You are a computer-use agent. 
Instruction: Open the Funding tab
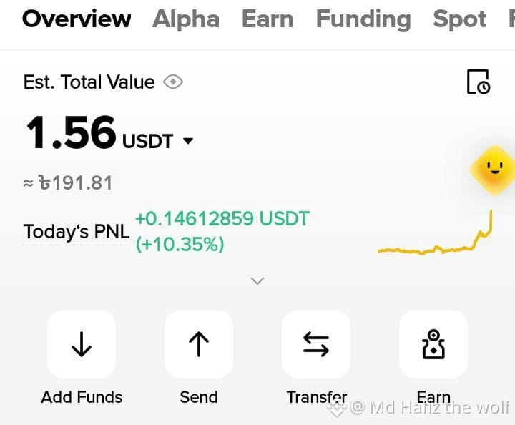coord(363,20)
